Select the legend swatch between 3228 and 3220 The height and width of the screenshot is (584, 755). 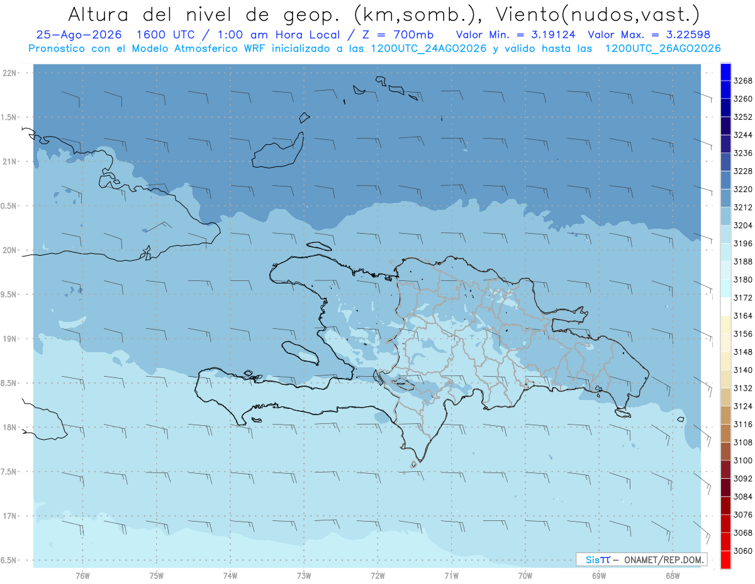[x=725, y=180]
